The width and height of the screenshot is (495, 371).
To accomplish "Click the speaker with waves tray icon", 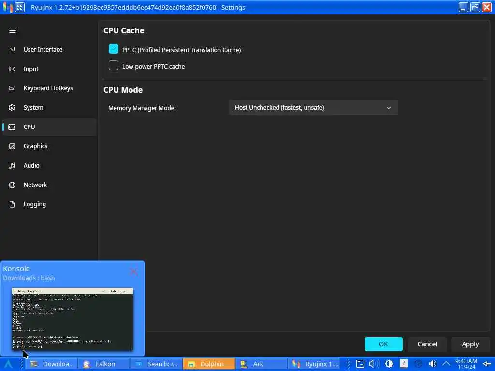I will coord(375,364).
